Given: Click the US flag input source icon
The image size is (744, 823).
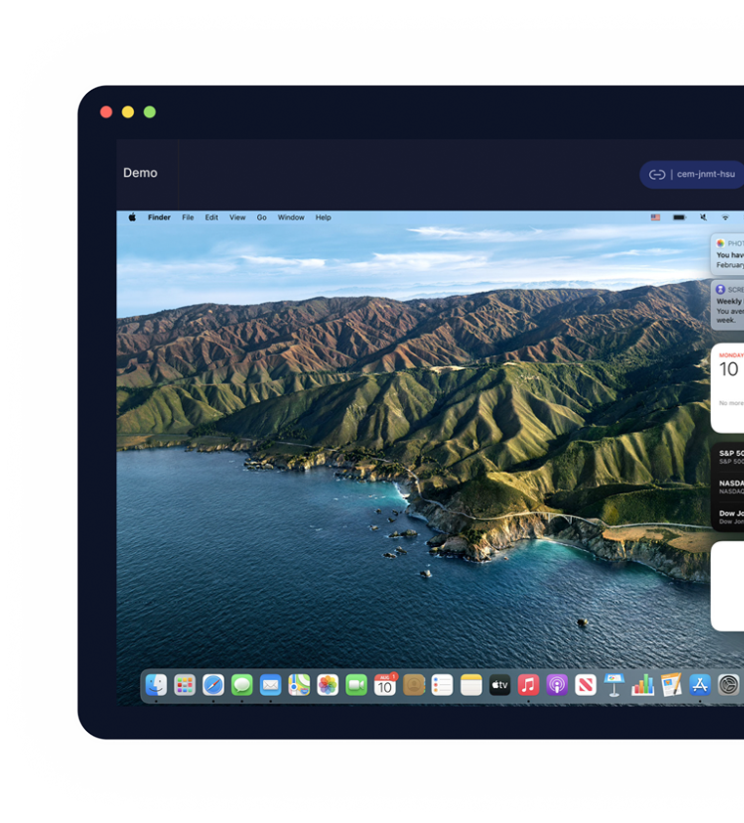Looking at the screenshot, I should click(x=655, y=217).
